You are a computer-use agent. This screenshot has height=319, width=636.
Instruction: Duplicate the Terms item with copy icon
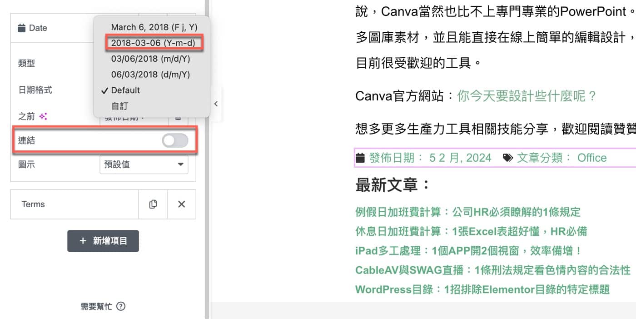point(153,204)
